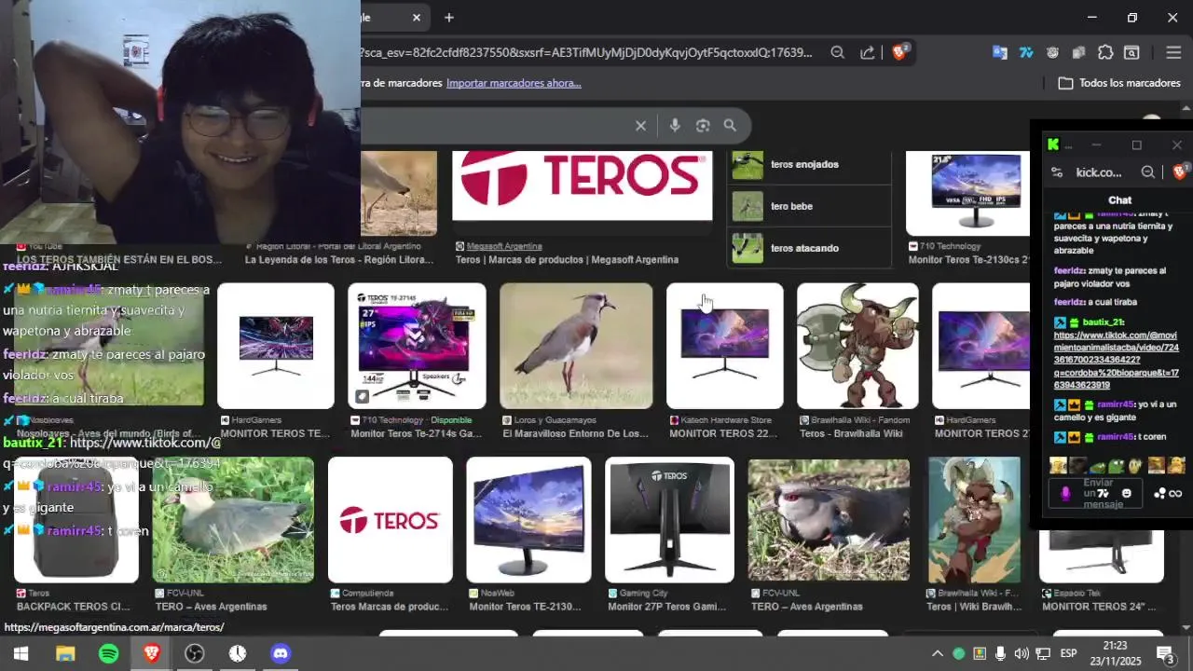Click the zoom icon in the Kick window

1148,172
